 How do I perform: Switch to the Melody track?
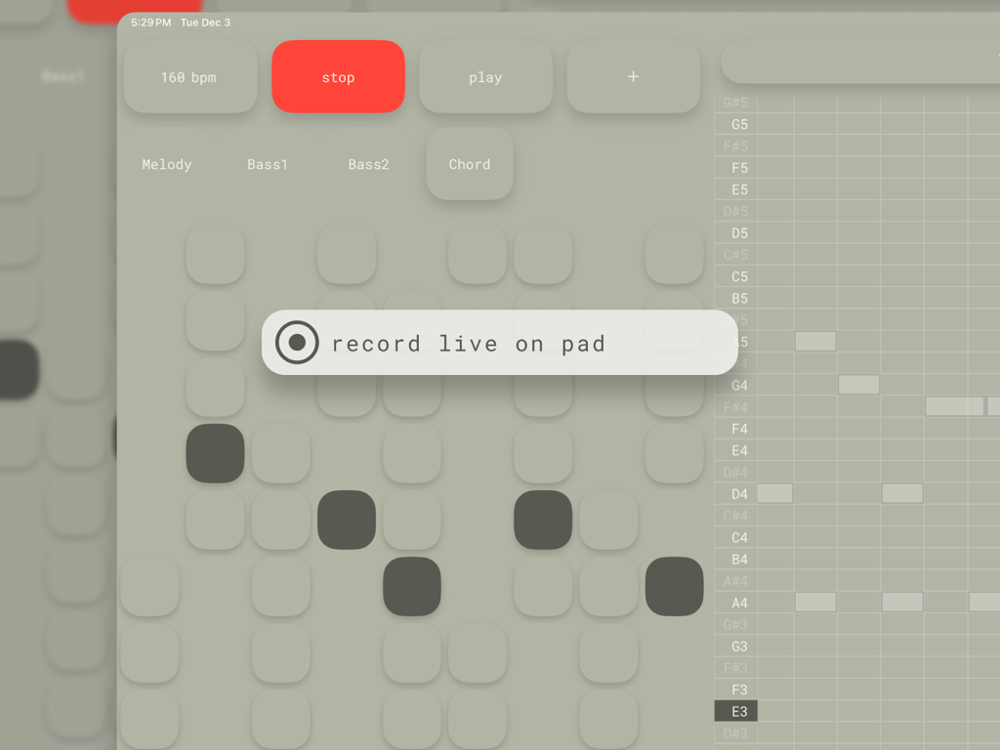[166, 164]
